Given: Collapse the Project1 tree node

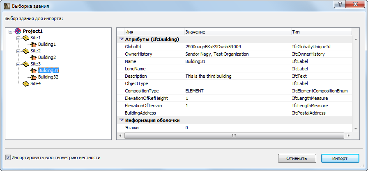Looking at the screenshot, I should pos(11,31).
